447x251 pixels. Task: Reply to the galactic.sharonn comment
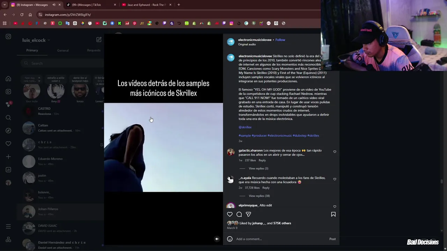[x=262, y=160]
